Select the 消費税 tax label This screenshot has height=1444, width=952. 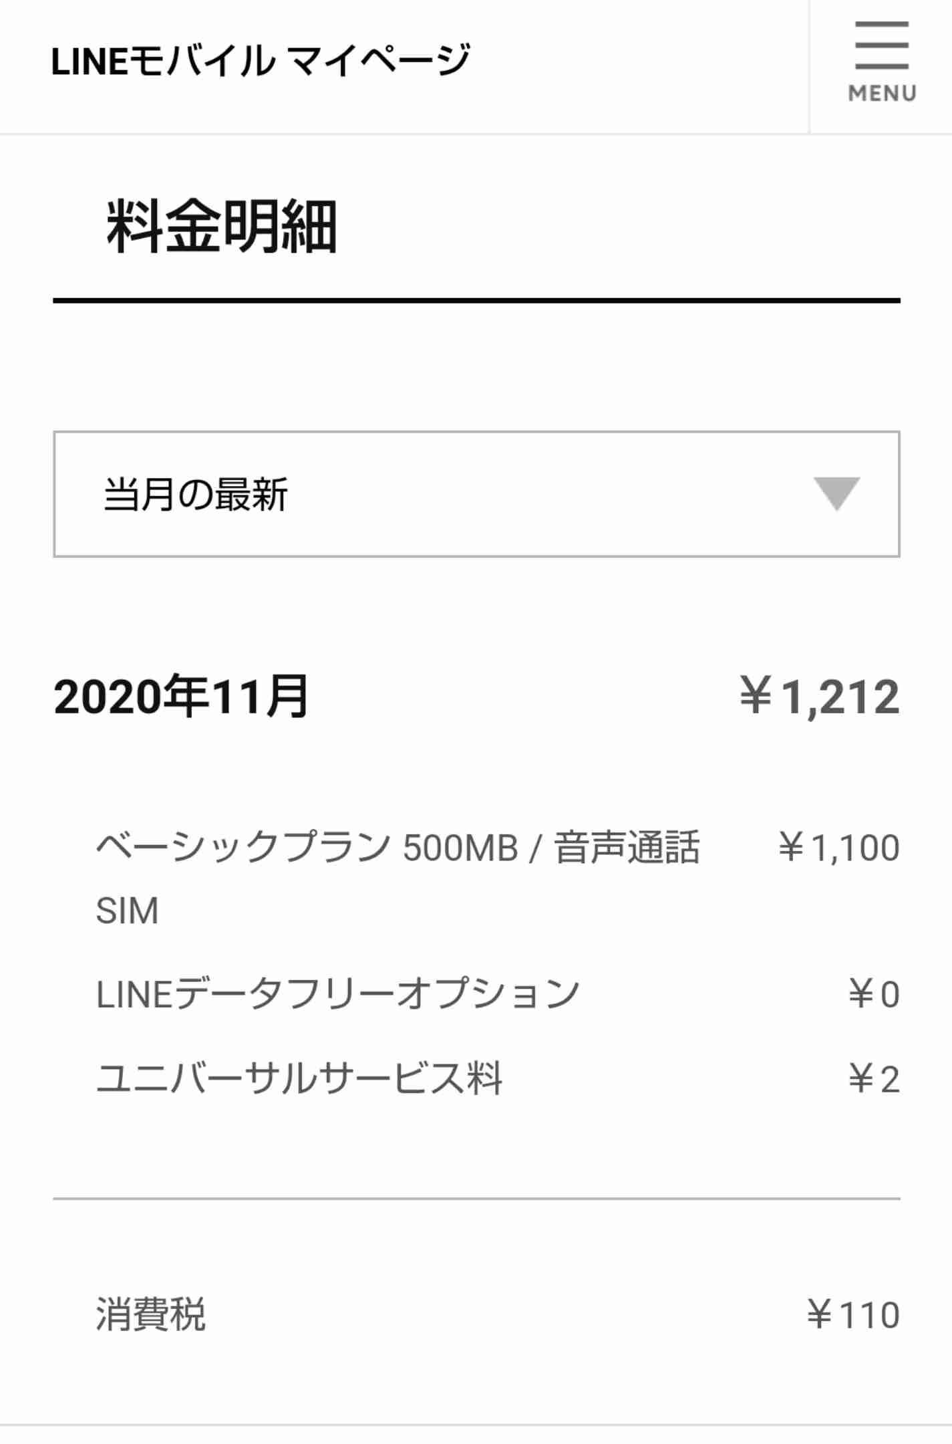pyautogui.click(x=151, y=1314)
